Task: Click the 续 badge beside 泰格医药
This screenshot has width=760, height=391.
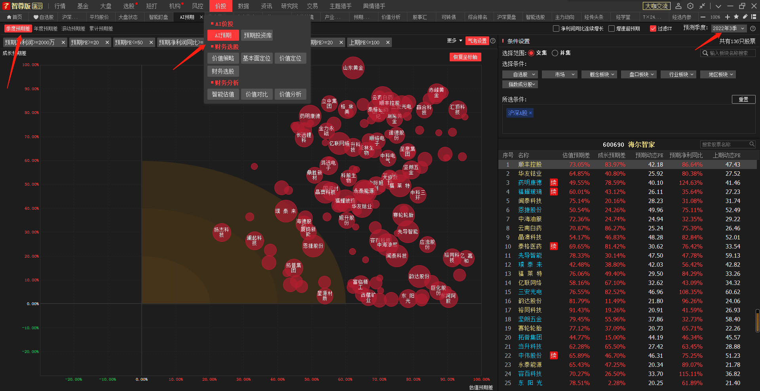Action: pos(554,246)
